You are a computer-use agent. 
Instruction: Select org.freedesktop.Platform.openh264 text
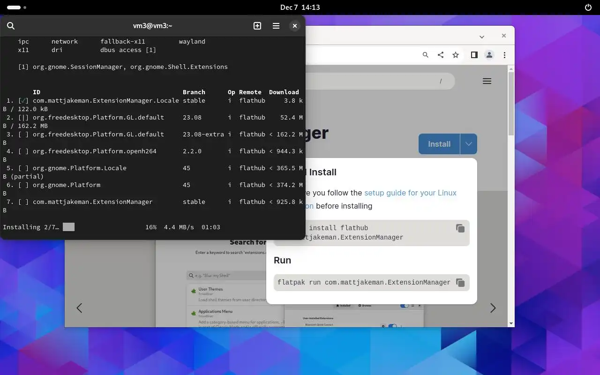click(95, 151)
